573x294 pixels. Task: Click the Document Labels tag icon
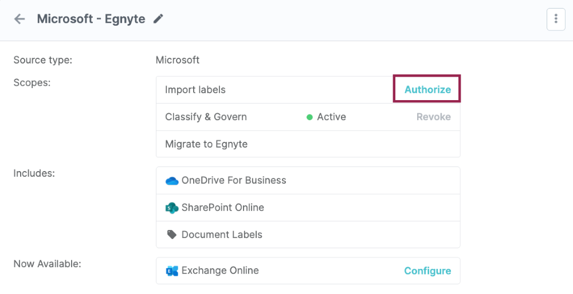tap(172, 235)
